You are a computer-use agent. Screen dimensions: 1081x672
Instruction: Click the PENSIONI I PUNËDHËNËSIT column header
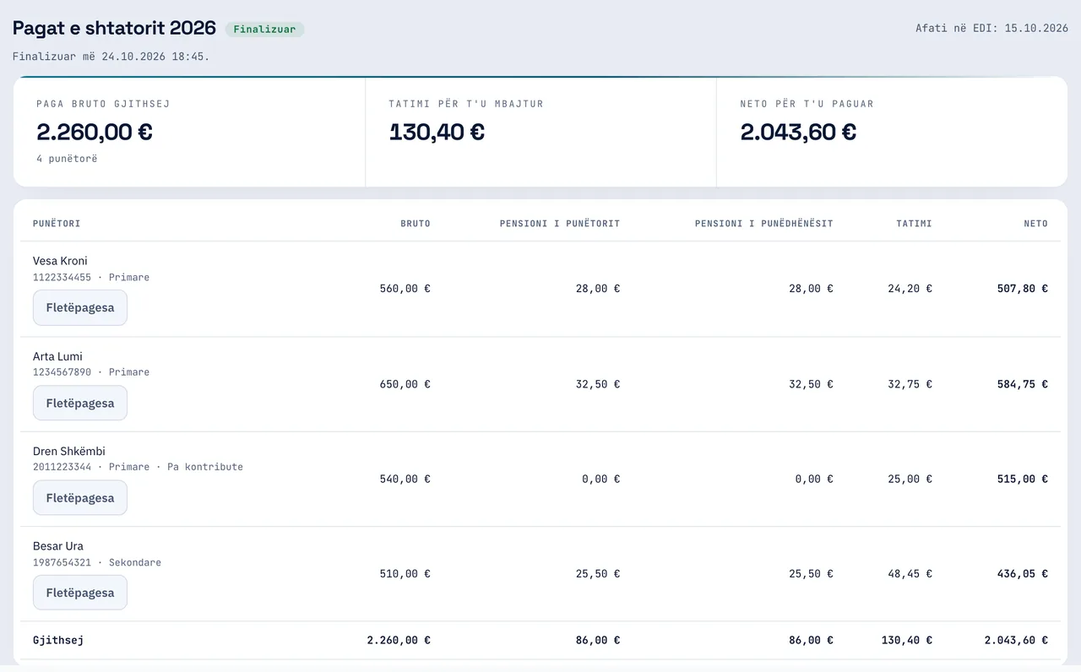(x=764, y=224)
